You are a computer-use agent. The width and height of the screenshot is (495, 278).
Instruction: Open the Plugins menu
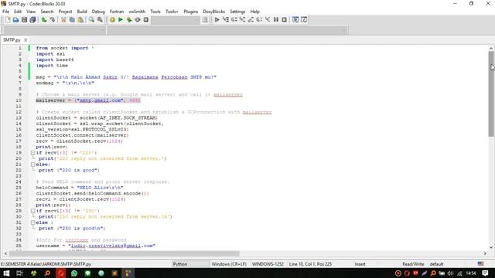191,12
